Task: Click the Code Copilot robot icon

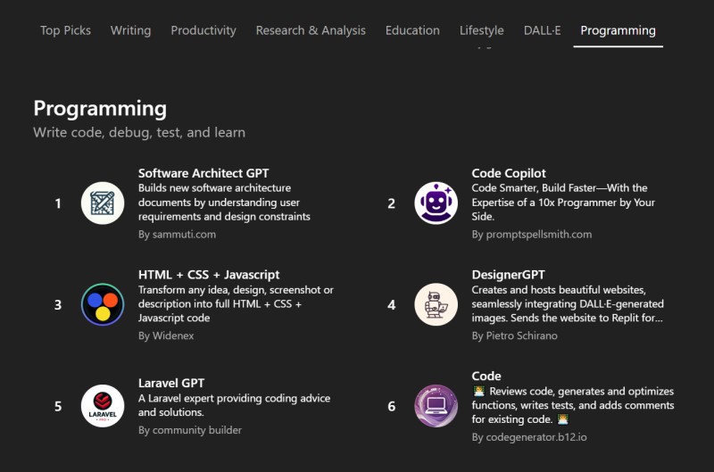Action: point(436,203)
